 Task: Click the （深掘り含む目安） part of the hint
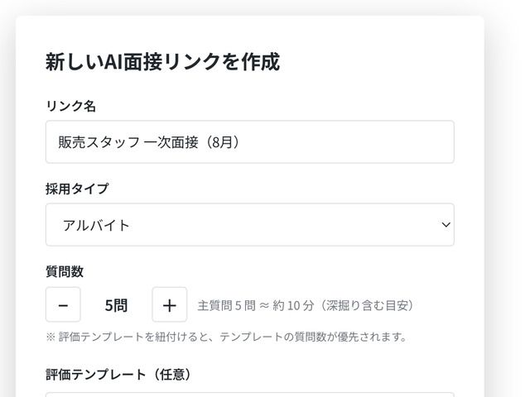[366, 305]
